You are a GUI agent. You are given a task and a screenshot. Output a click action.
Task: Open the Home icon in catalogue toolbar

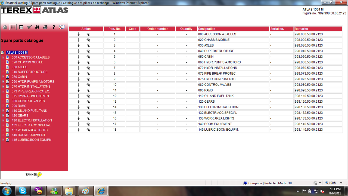click(5, 27)
